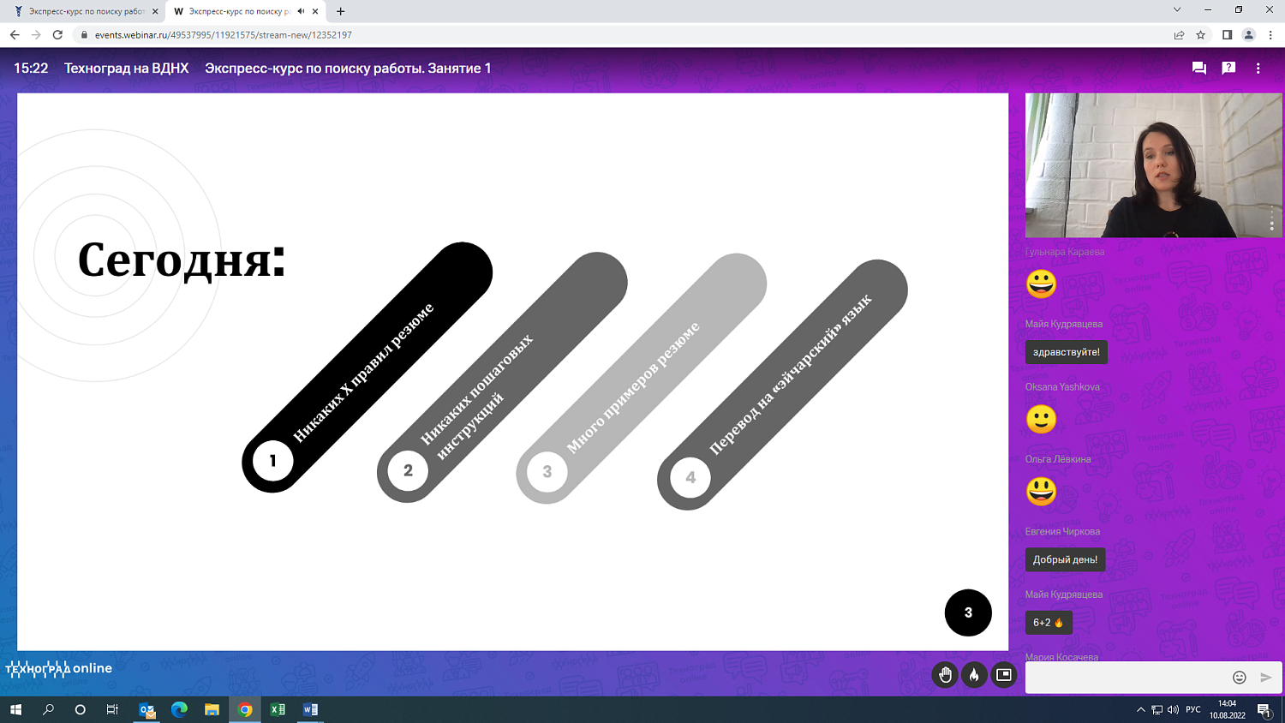Click the Техноград online logo
Viewport: 1285px width, 723px height.
coord(59,668)
